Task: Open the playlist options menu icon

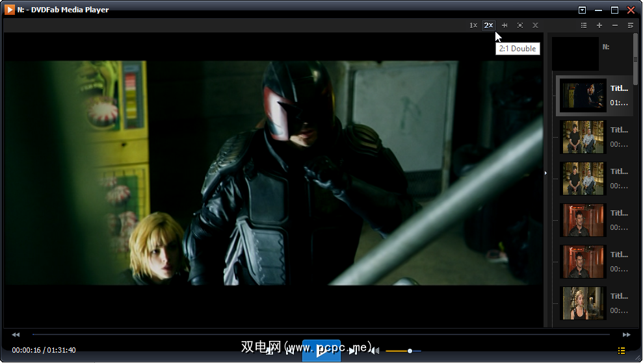Action: 631,25
